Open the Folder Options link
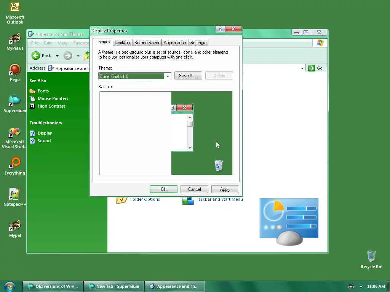 145,199
